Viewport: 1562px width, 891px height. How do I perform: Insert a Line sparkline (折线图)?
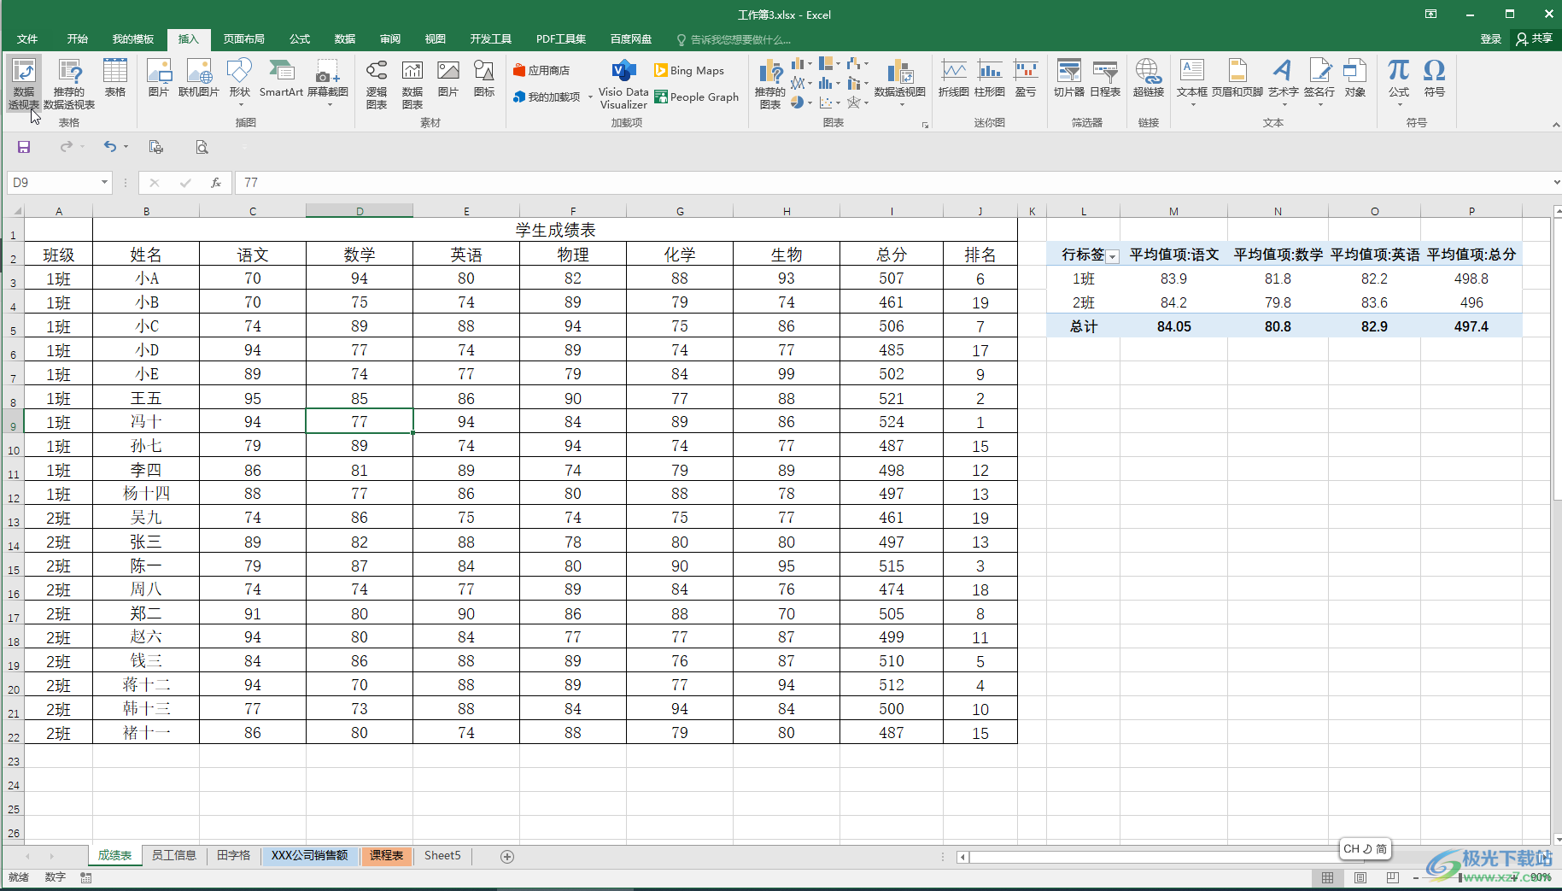click(x=954, y=78)
